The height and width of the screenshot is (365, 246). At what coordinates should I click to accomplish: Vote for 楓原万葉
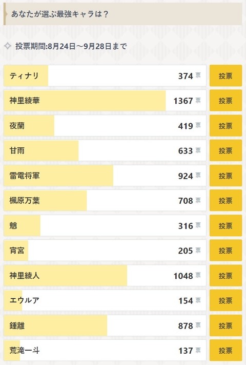point(225,201)
